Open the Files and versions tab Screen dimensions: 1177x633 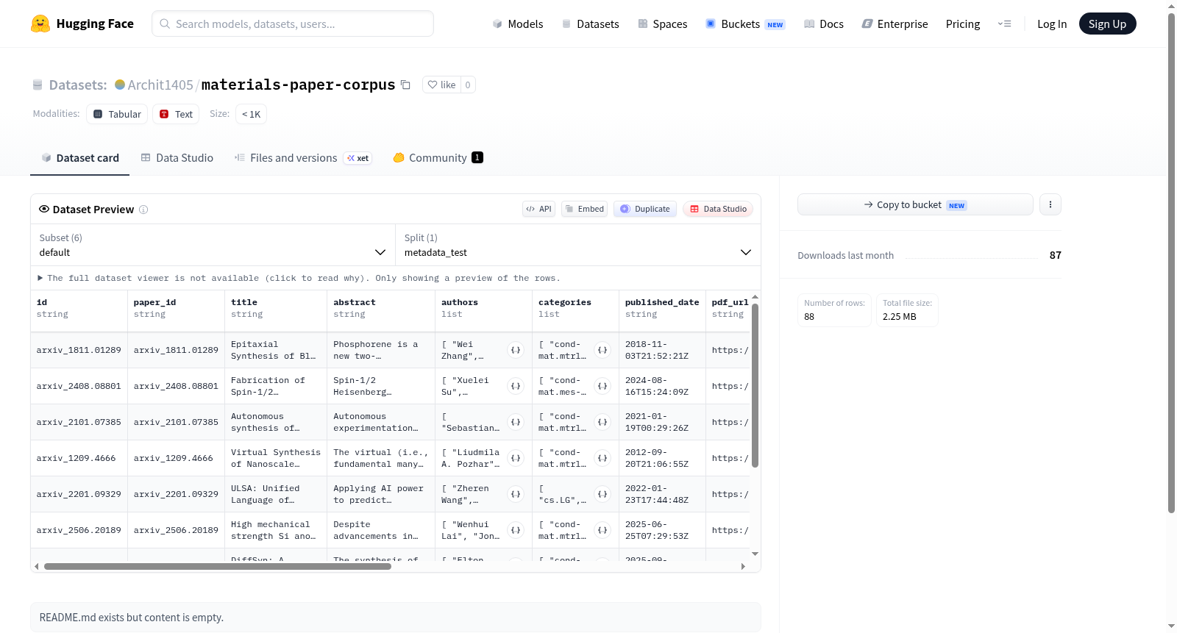coord(303,157)
